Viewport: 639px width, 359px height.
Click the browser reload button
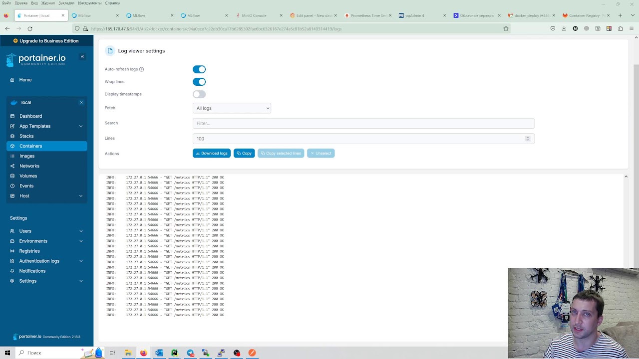click(30, 28)
